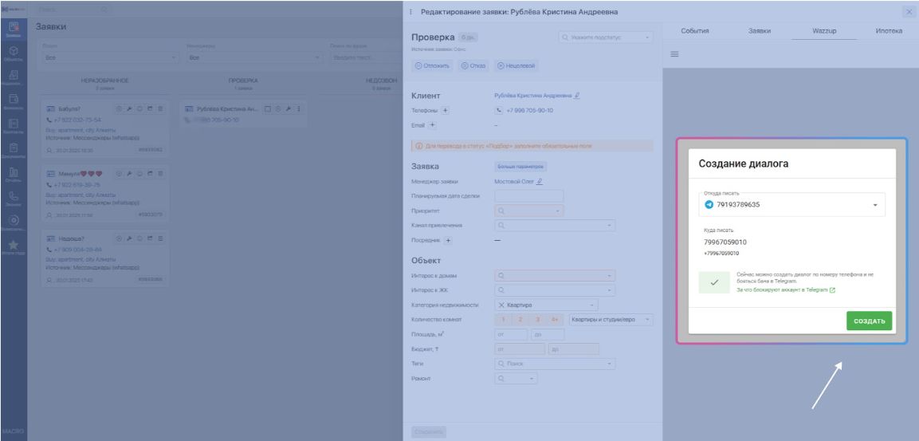The height and width of the screenshot is (441, 919).
Task: Click the plus icon beside Телефоны
Action: [x=444, y=110]
